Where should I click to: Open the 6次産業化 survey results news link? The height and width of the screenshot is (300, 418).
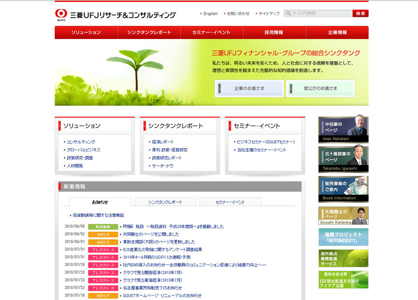pos(162,249)
